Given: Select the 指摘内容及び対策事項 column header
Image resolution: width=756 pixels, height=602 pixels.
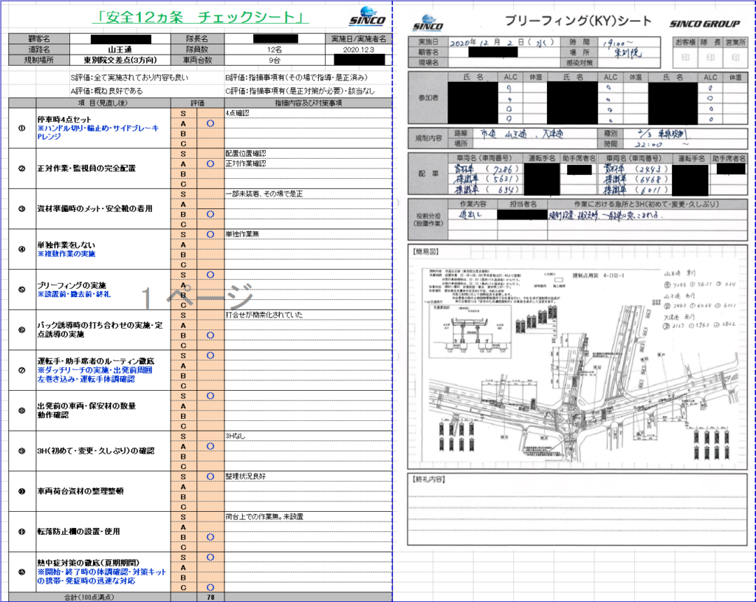Looking at the screenshot, I should click(x=308, y=103).
